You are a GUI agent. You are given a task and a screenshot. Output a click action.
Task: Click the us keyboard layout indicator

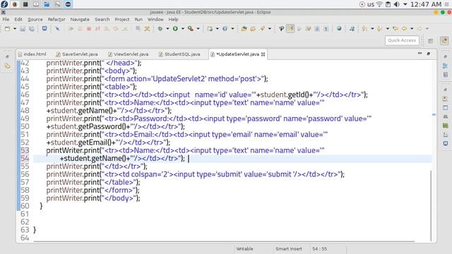371,4
